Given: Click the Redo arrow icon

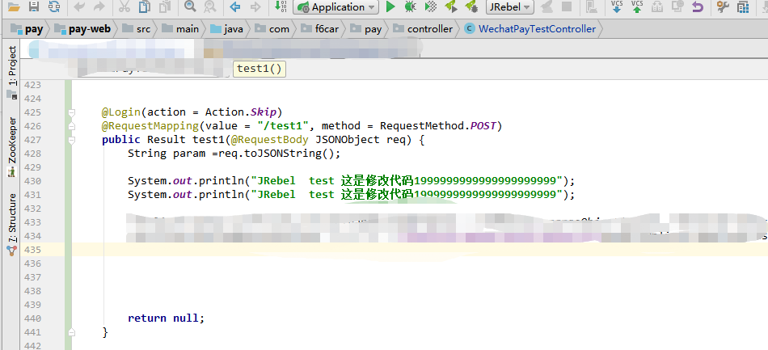Looking at the screenshot, I should (99, 6).
